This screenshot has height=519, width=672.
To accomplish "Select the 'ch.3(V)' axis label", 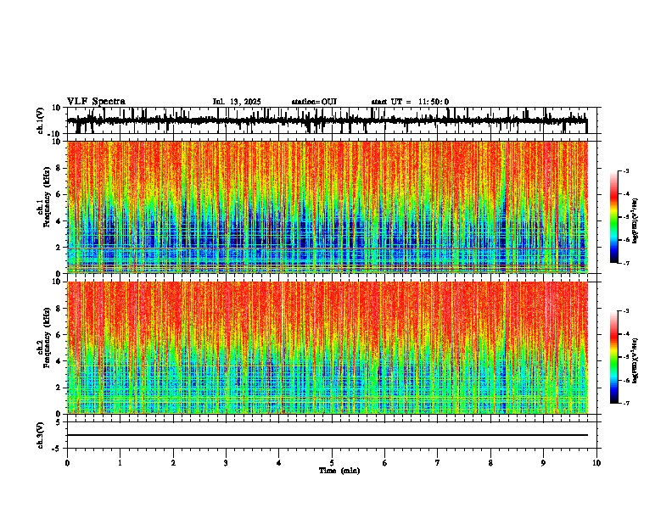I will [41, 435].
